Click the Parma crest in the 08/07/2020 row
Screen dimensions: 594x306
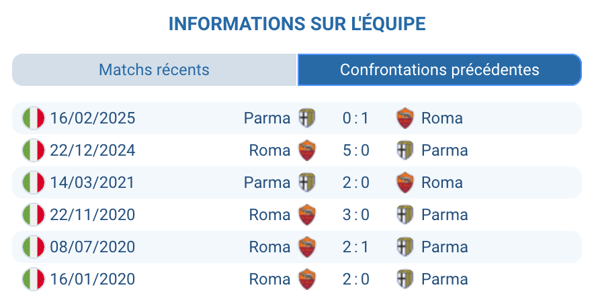tap(405, 247)
